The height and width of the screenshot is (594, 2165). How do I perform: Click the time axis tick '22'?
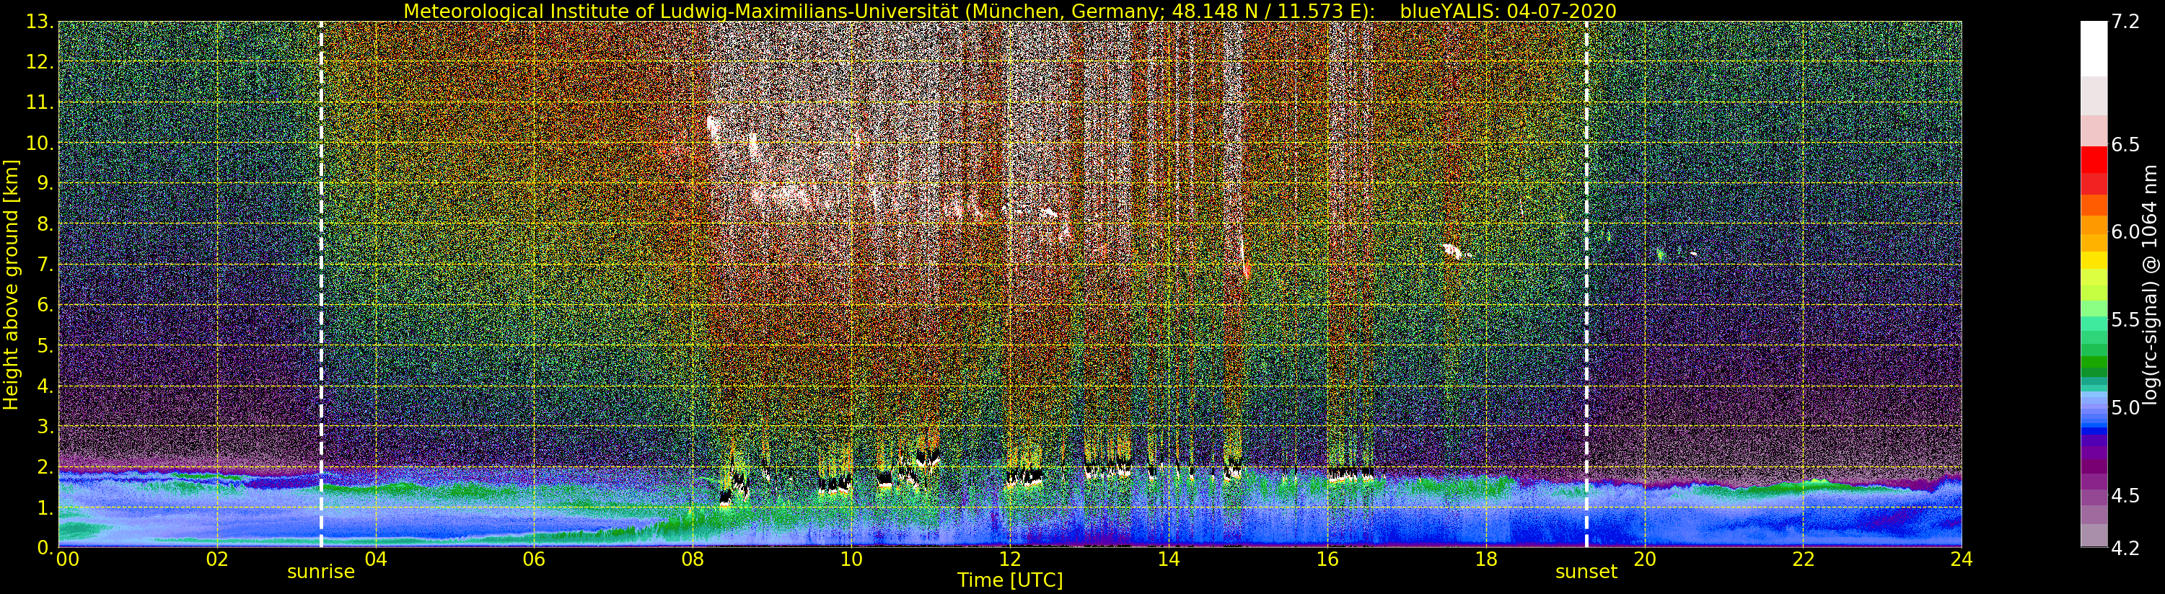[1804, 559]
